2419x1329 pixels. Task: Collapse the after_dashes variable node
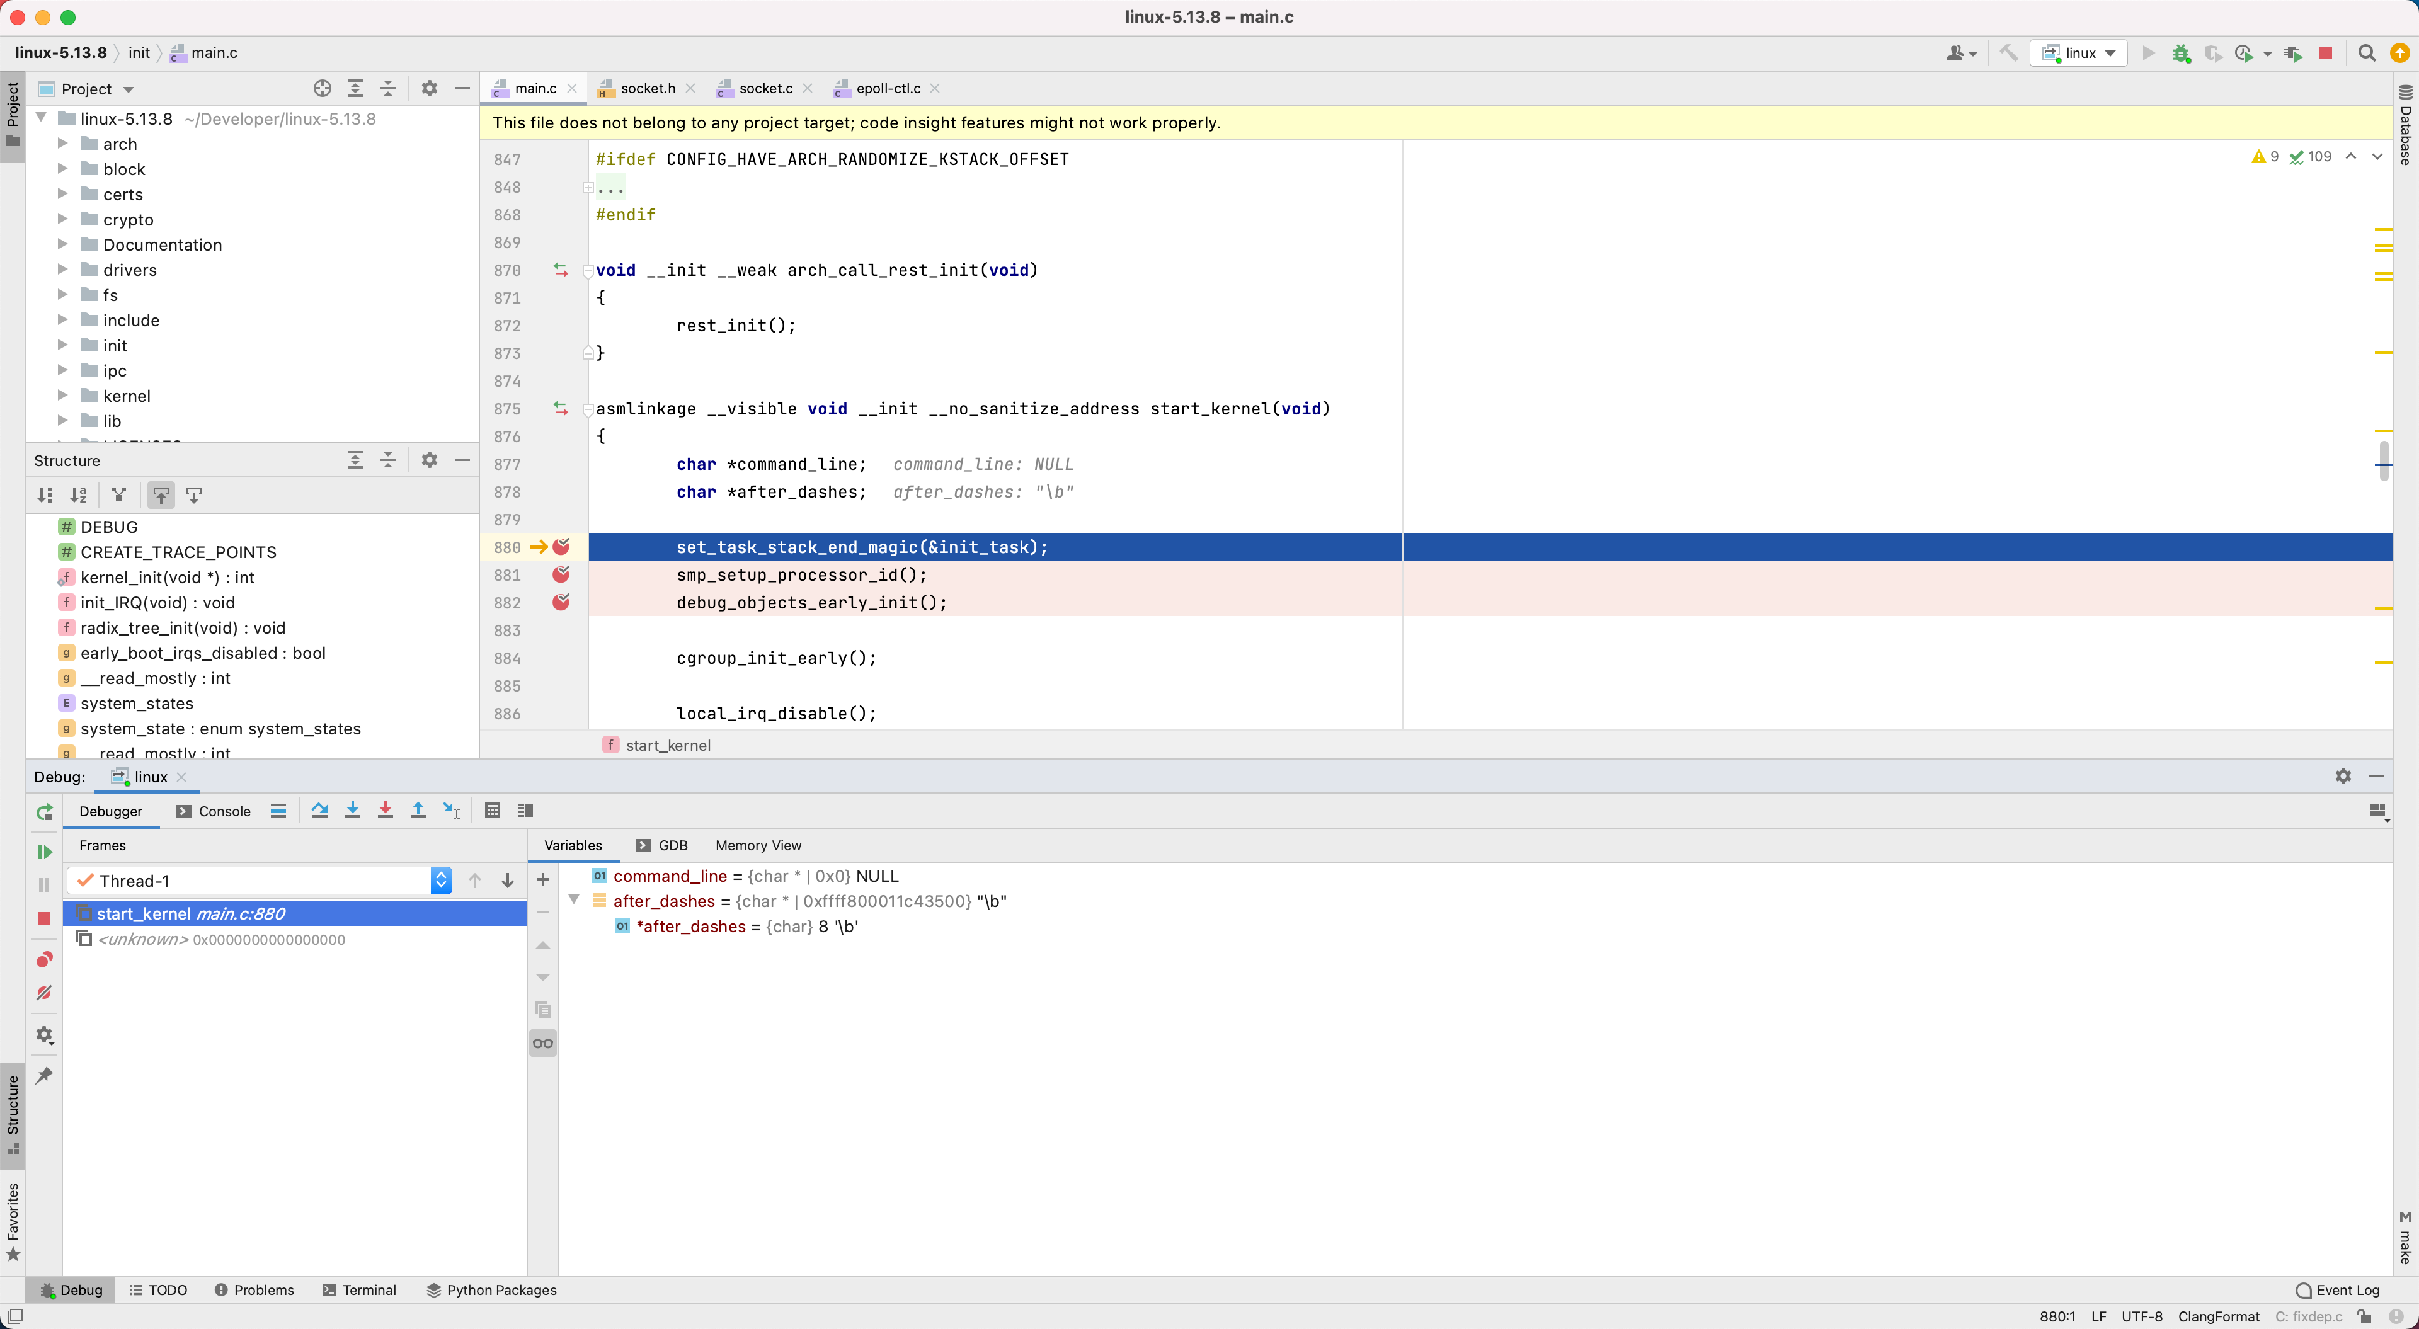pyautogui.click(x=574, y=900)
